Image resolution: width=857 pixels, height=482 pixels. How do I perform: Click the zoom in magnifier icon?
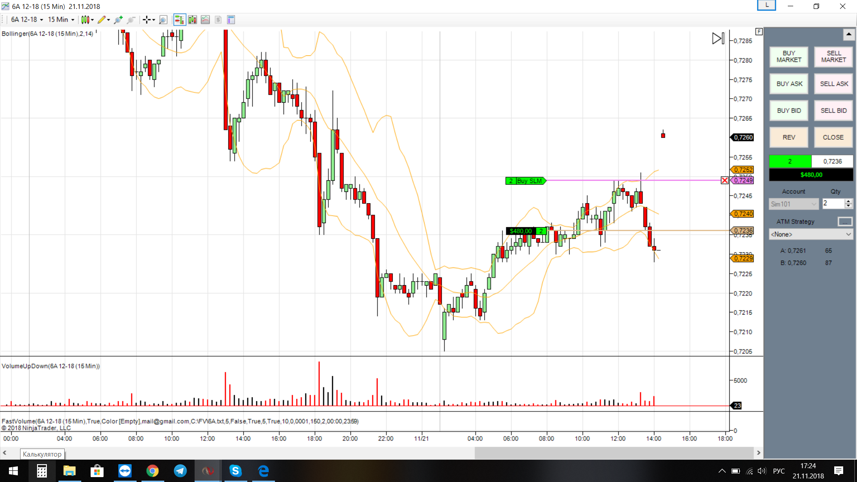(118, 20)
